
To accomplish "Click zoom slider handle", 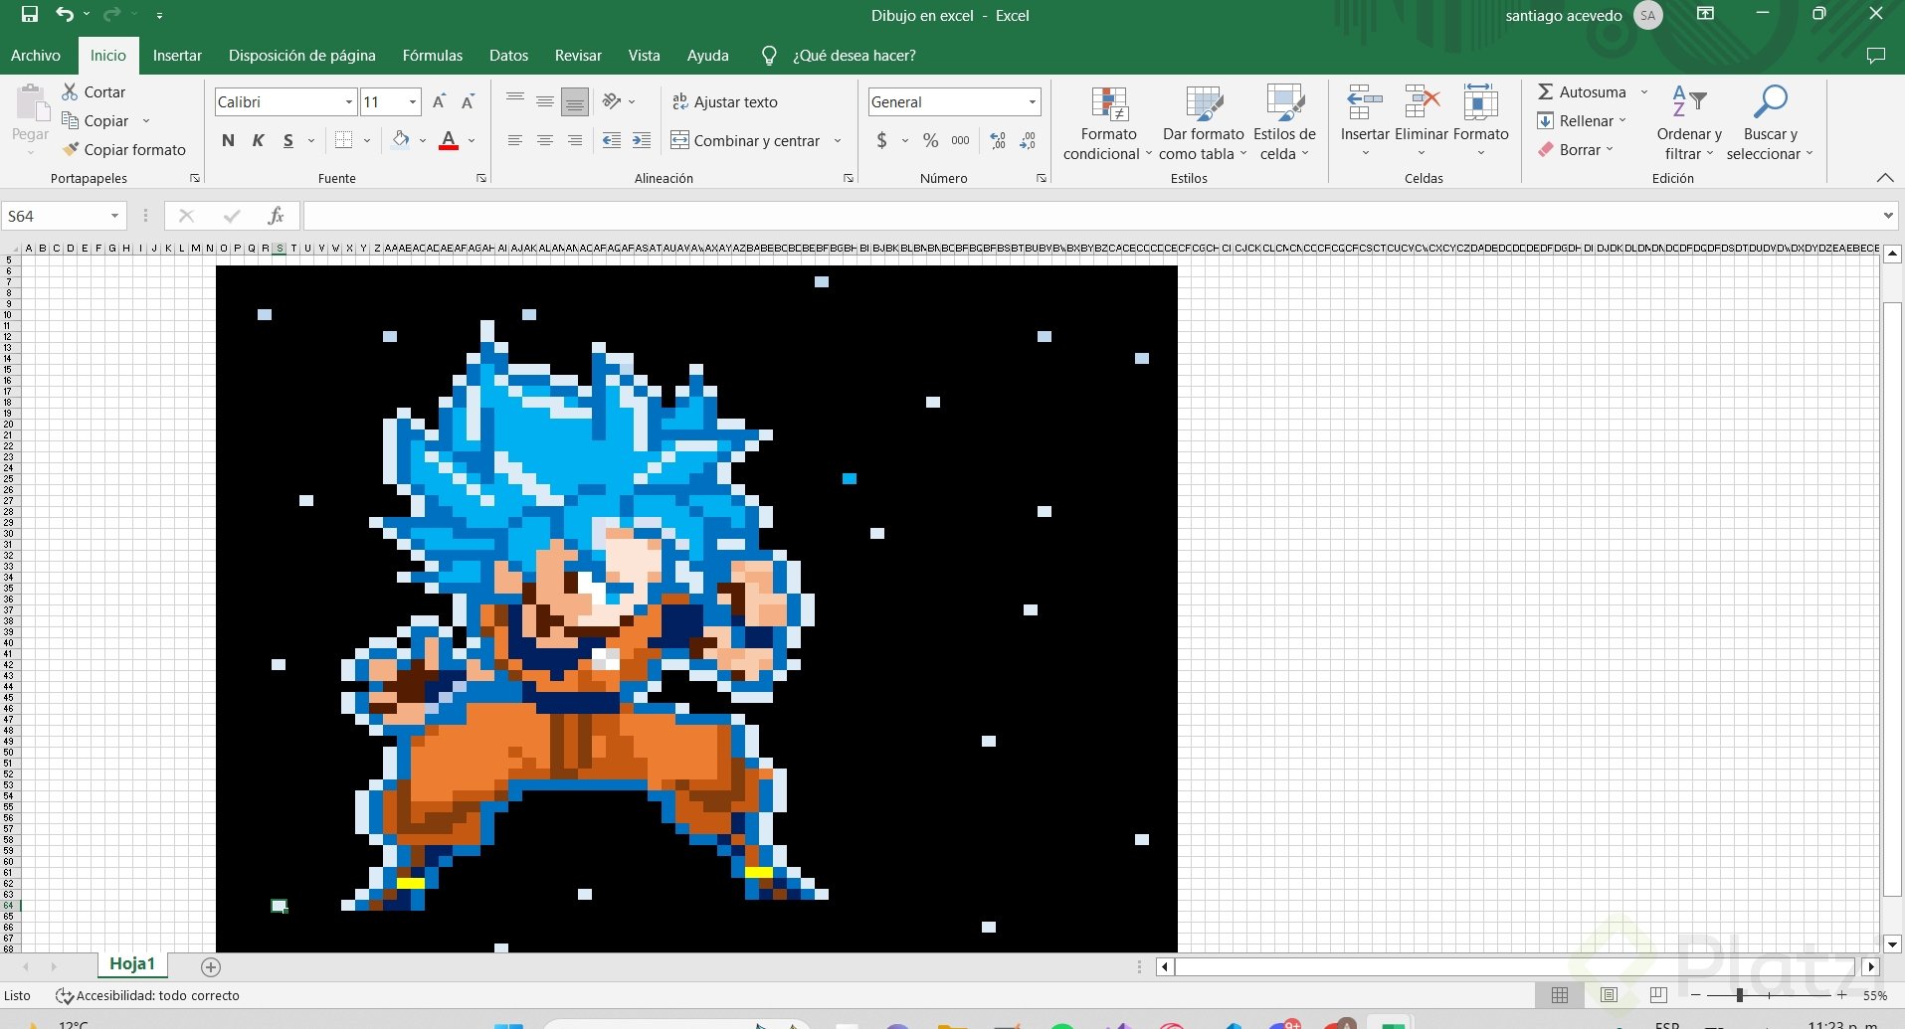I will 1740,995.
